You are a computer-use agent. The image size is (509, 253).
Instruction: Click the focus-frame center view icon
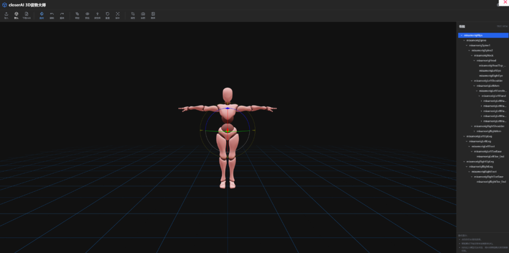click(x=117, y=14)
